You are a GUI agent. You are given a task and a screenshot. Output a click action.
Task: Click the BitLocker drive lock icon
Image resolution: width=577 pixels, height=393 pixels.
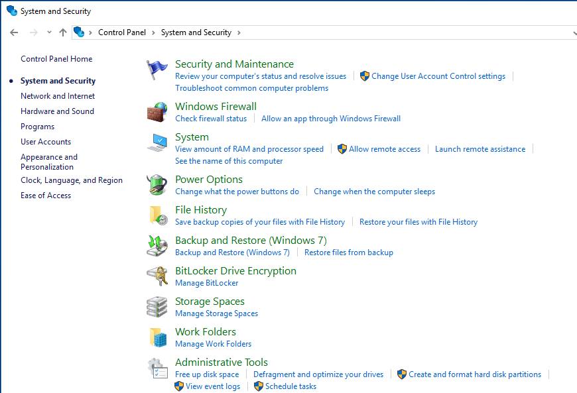pyautogui.click(x=157, y=276)
